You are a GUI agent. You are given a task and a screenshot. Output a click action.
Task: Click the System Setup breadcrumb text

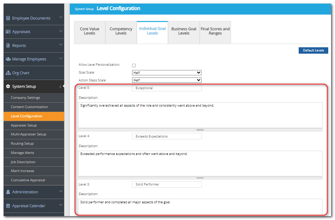tap(84, 9)
